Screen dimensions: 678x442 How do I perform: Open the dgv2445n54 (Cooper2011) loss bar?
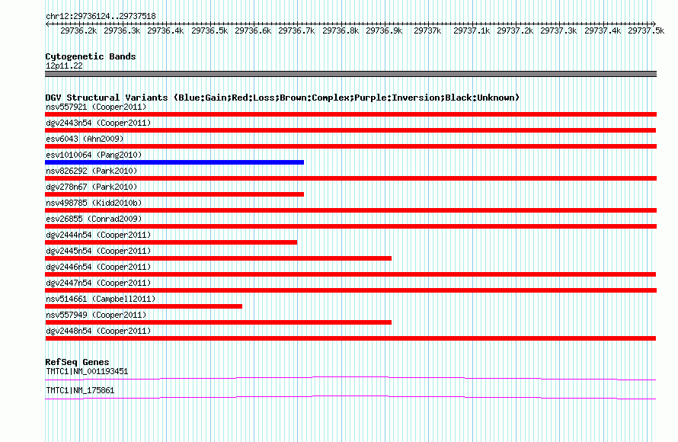click(218, 258)
